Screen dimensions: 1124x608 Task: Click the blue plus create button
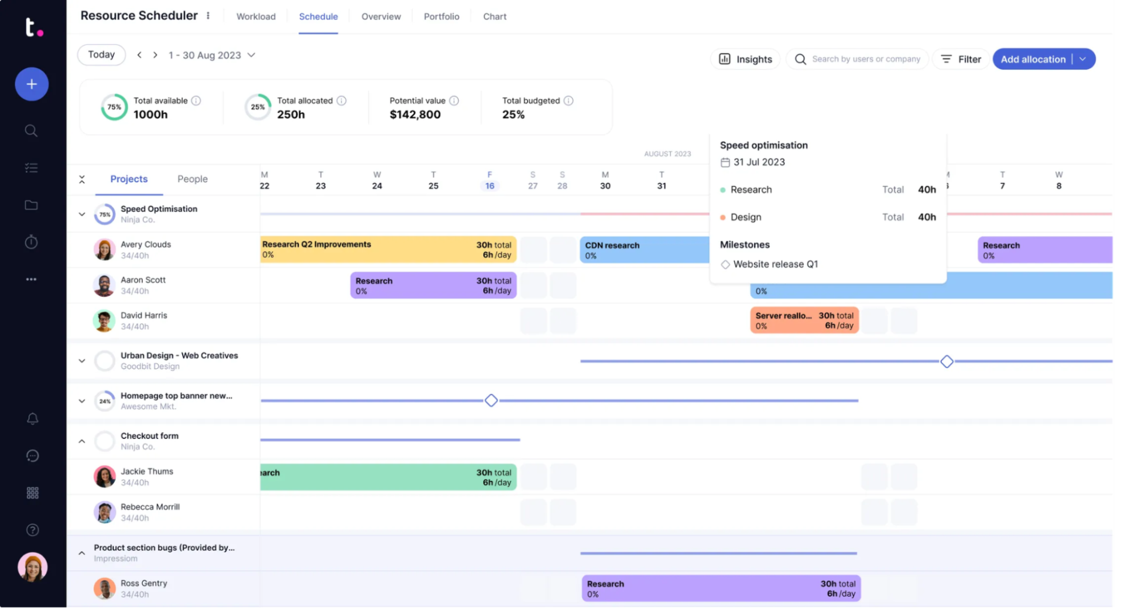point(32,84)
